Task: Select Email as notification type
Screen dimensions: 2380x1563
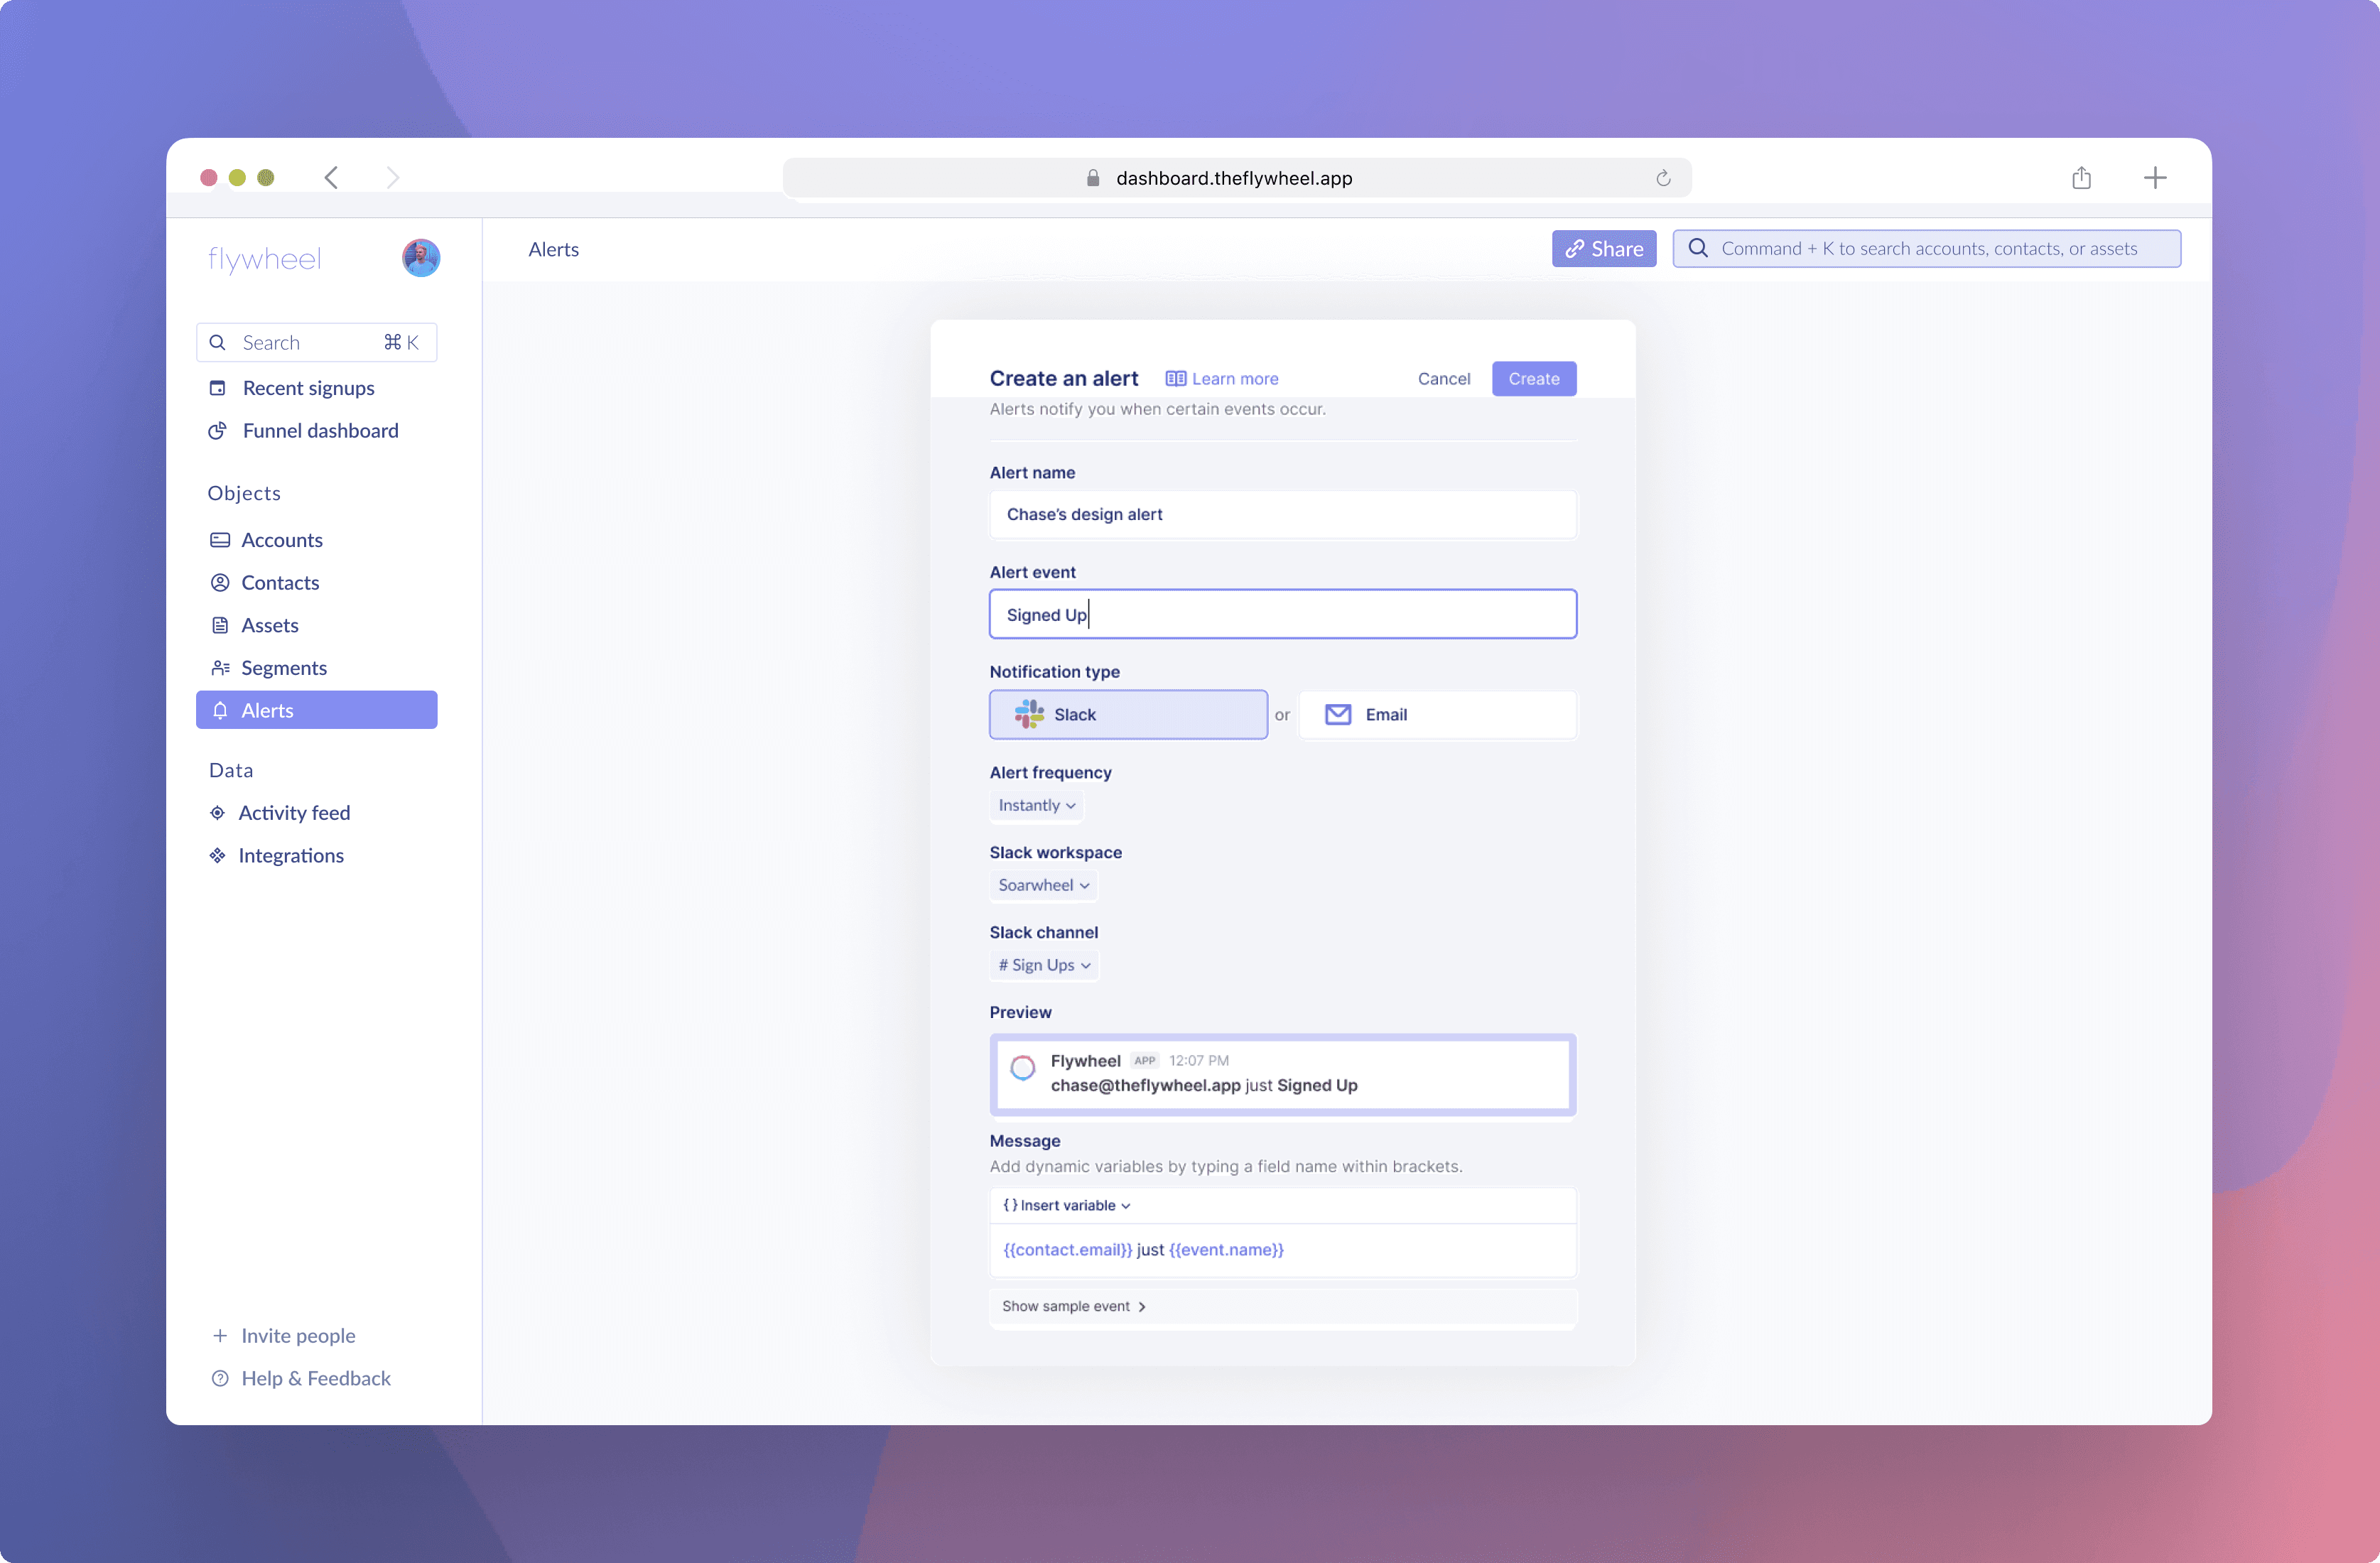Action: click(x=1437, y=715)
